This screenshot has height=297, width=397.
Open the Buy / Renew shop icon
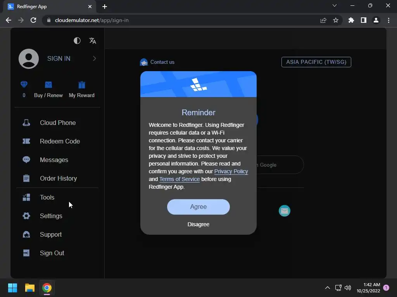(x=48, y=85)
